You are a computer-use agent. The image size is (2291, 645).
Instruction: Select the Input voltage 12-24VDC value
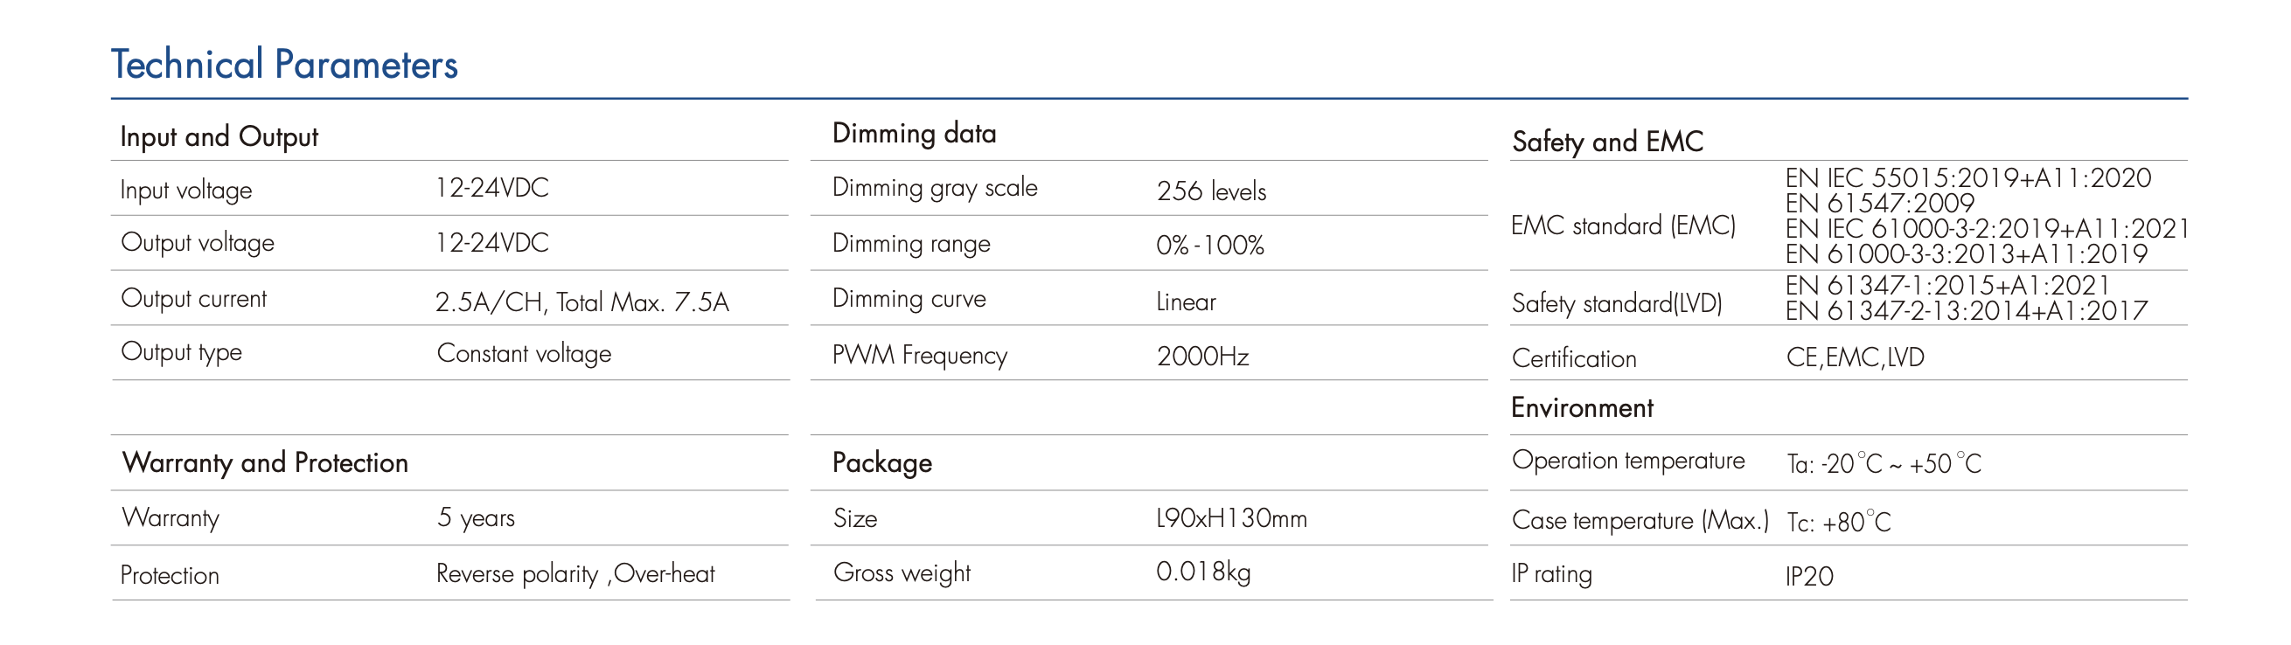pos(491,189)
